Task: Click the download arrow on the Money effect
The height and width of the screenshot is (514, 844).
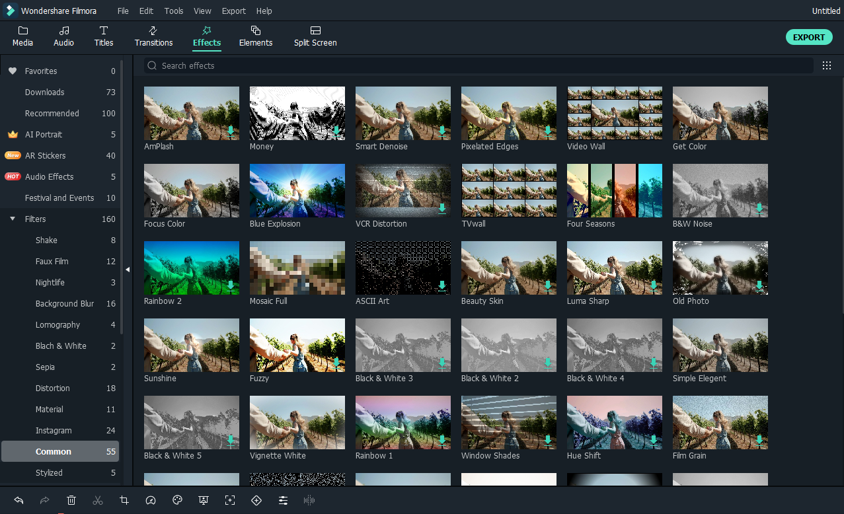Action: [x=336, y=131]
